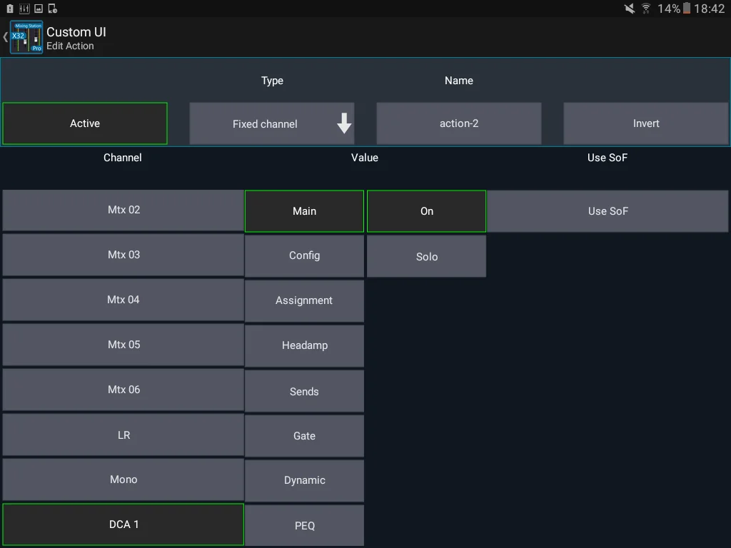This screenshot has height=548, width=731.
Task: Tap the muted speaker icon in the status bar
Action: click(x=630, y=9)
